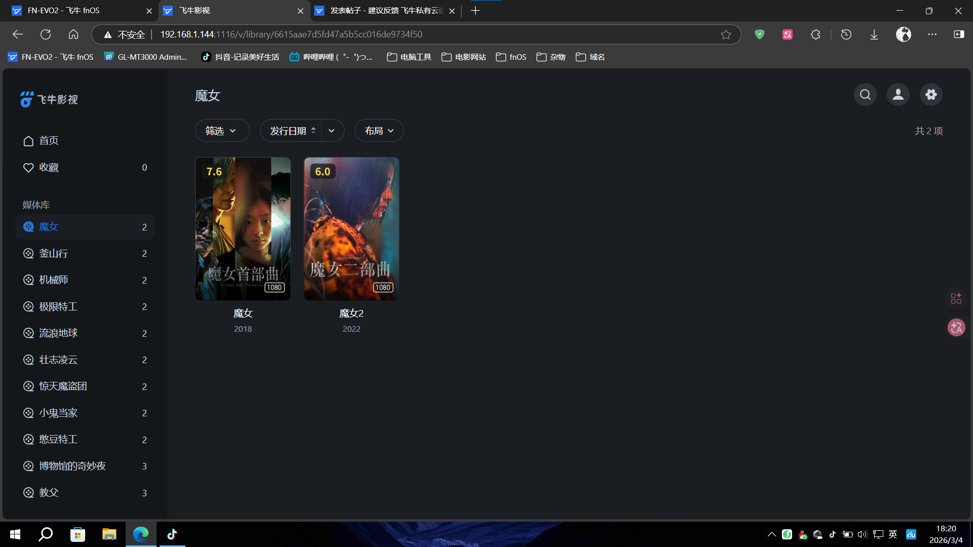Click the pink translate floating icon

tap(956, 328)
